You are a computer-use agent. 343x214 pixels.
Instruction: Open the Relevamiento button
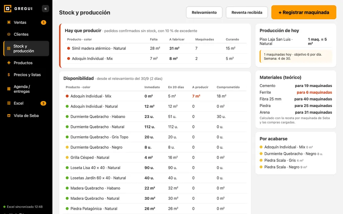tap(204, 12)
